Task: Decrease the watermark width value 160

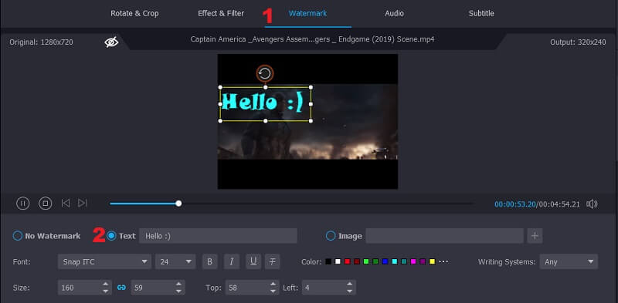Action: point(105,291)
